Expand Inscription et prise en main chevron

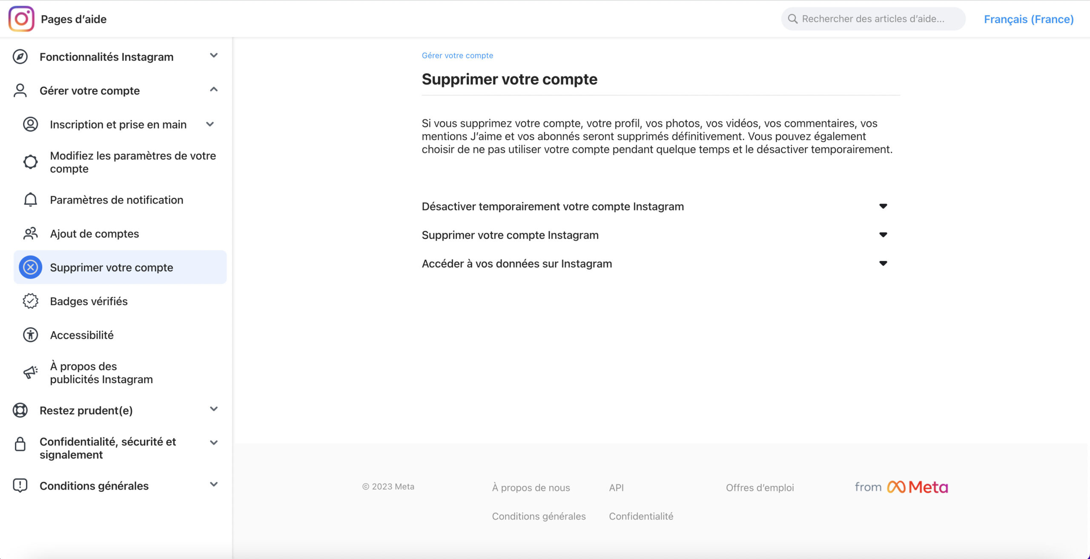click(x=210, y=124)
